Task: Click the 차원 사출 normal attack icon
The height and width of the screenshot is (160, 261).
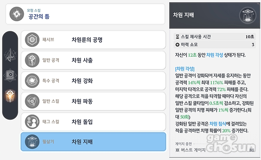Action: pyautogui.click(x=32, y=60)
